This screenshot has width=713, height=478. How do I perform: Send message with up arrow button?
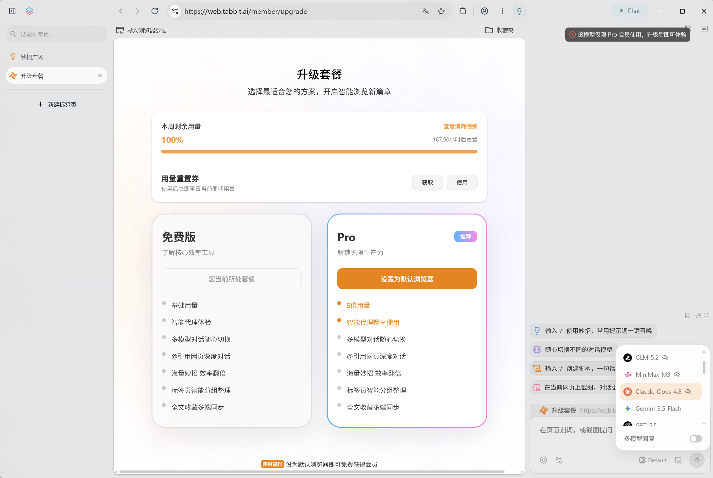[x=697, y=460]
